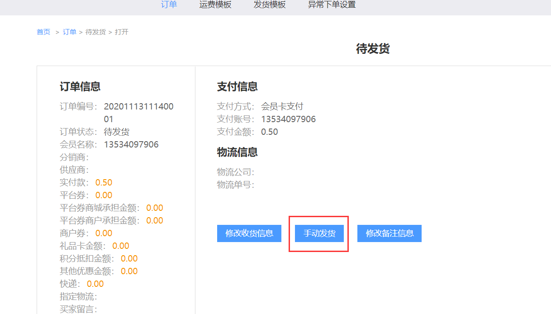Click the 供应商 label

74,170
